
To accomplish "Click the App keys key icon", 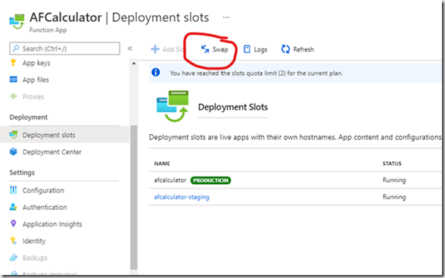I will 13,62.
